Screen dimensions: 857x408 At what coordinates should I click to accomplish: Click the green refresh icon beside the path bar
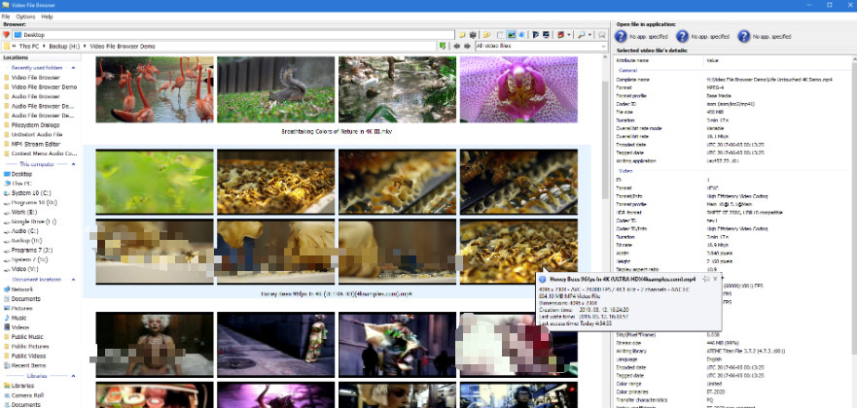coord(443,47)
